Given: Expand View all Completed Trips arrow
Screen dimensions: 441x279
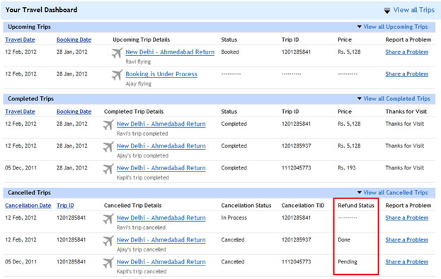Looking at the screenshot, I should click(x=360, y=98).
